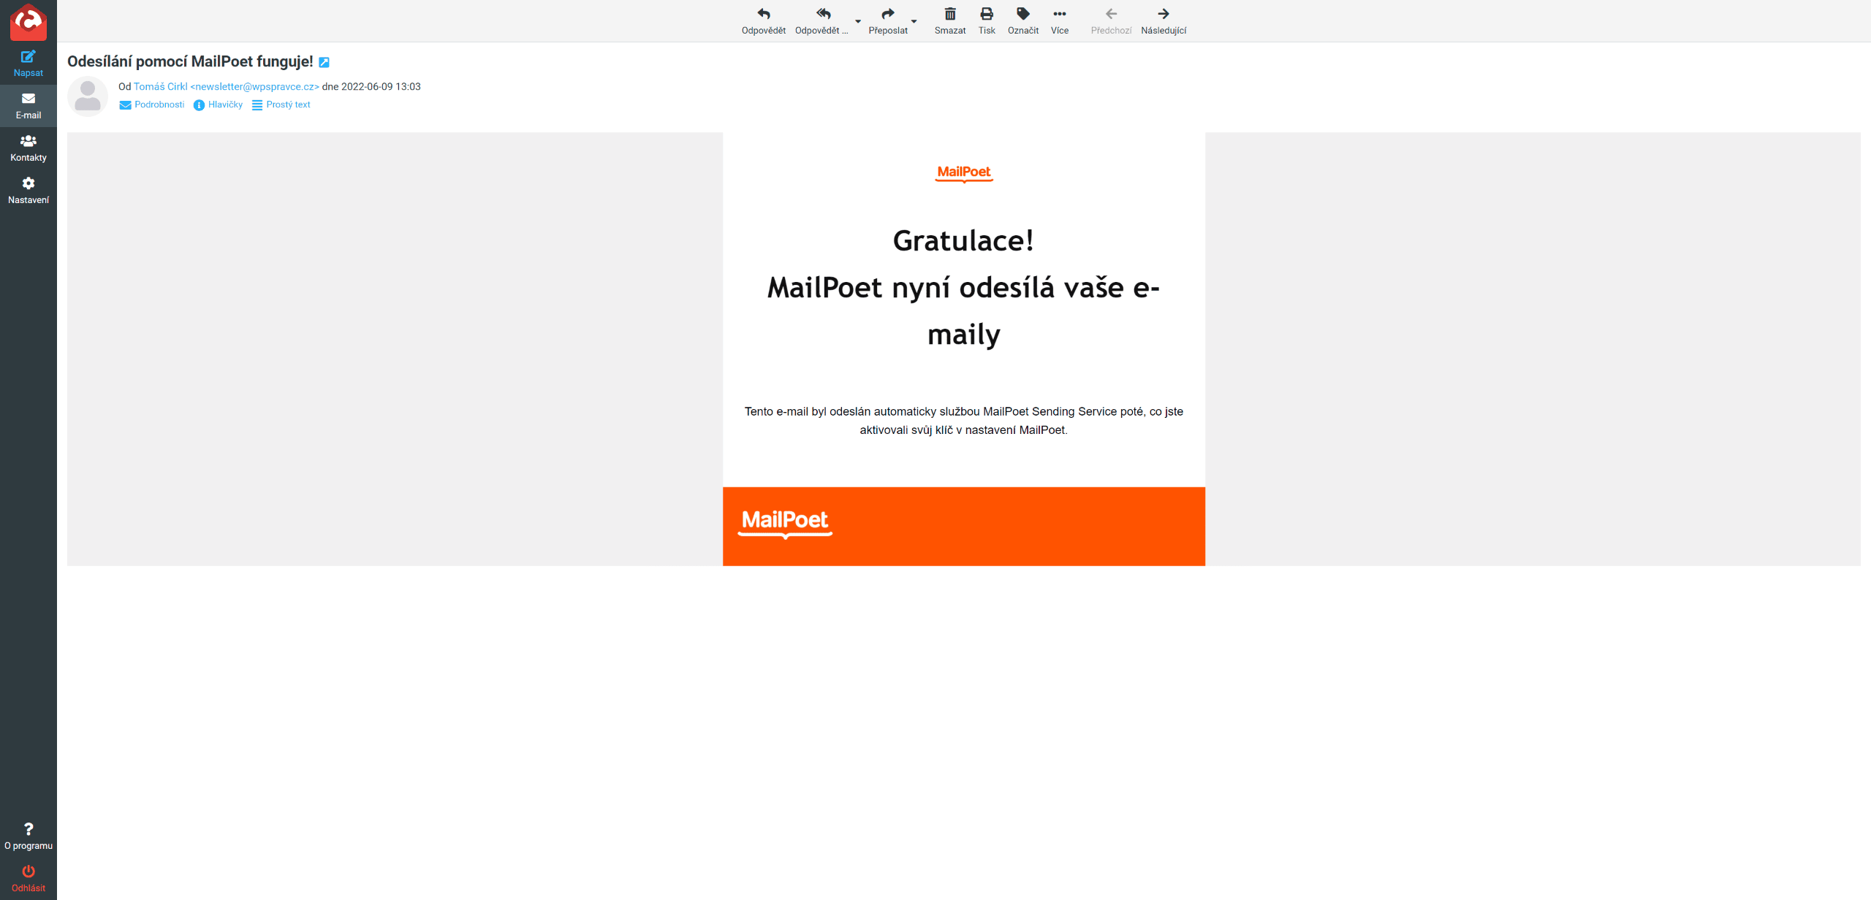
Task: Open Nastavení settings
Action: [29, 191]
